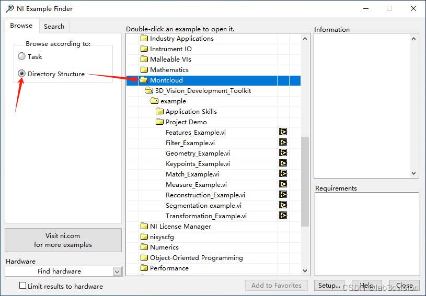Click the Performance folder icon
The height and width of the screenshot is (296, 426).
[x=144, y=268]
